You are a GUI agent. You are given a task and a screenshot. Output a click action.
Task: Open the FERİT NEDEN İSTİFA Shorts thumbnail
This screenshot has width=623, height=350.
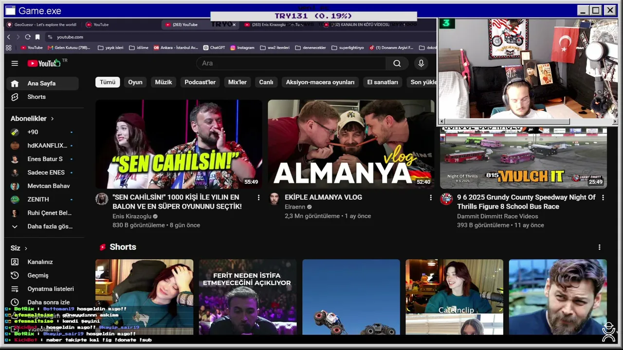point(248,297)
